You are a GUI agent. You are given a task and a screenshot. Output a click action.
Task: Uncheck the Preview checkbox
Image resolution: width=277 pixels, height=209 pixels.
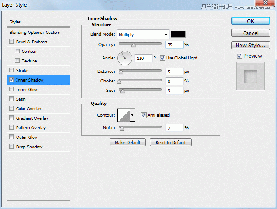tap(239, 56)
